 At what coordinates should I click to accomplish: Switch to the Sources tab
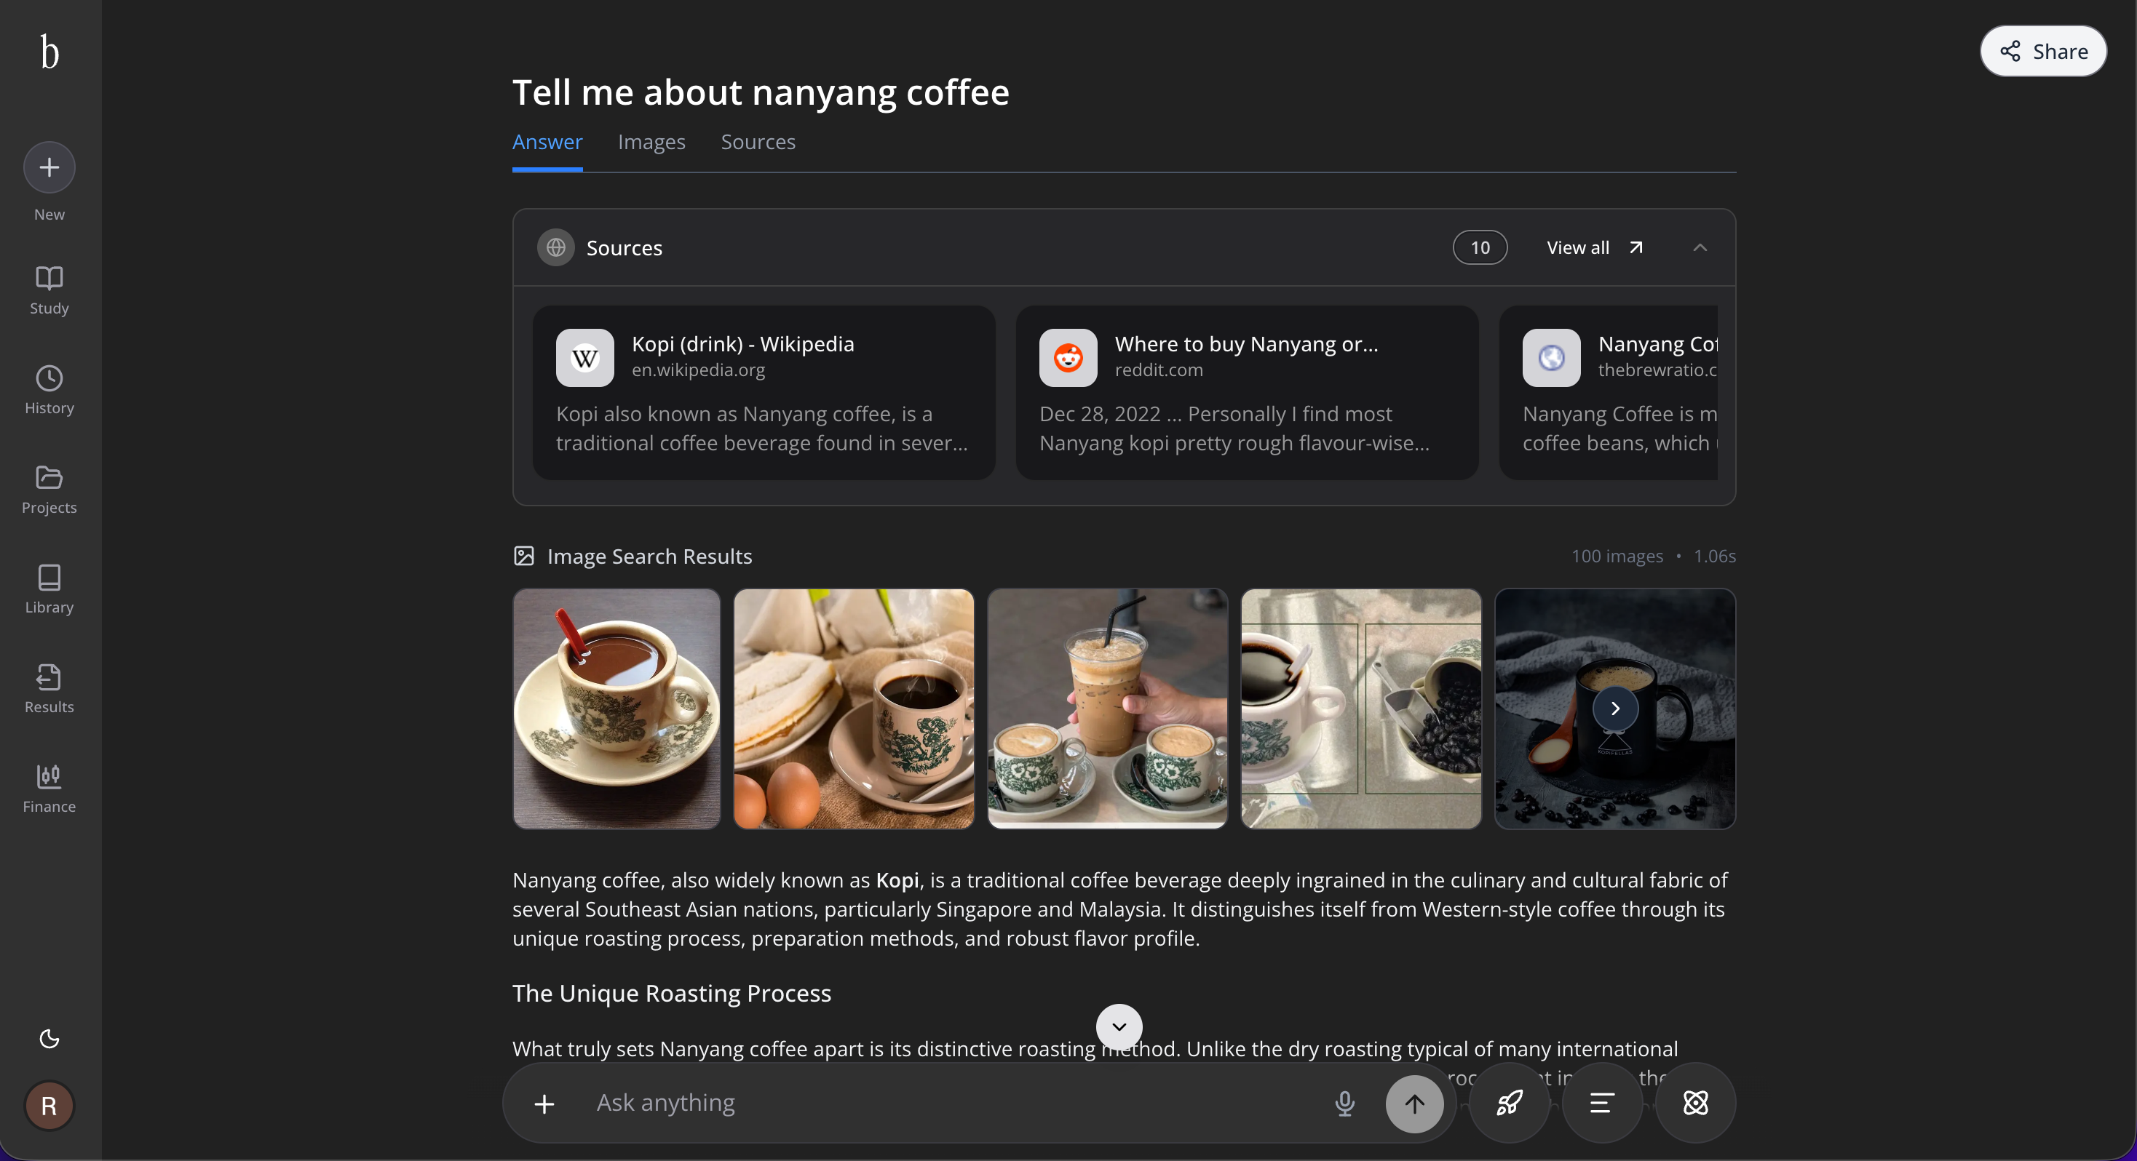pyautogui.click(x=758, y=142)
